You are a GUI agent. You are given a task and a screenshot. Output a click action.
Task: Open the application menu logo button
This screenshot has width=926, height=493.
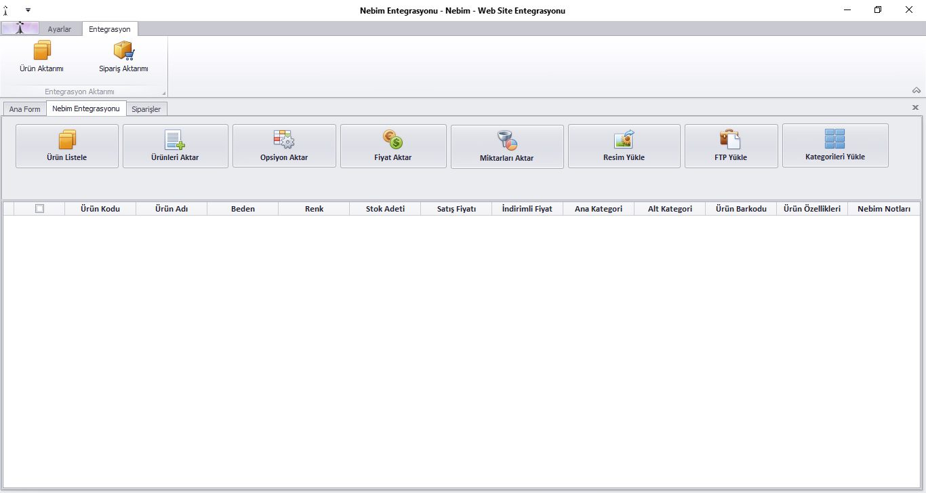(x=20, y=28)
